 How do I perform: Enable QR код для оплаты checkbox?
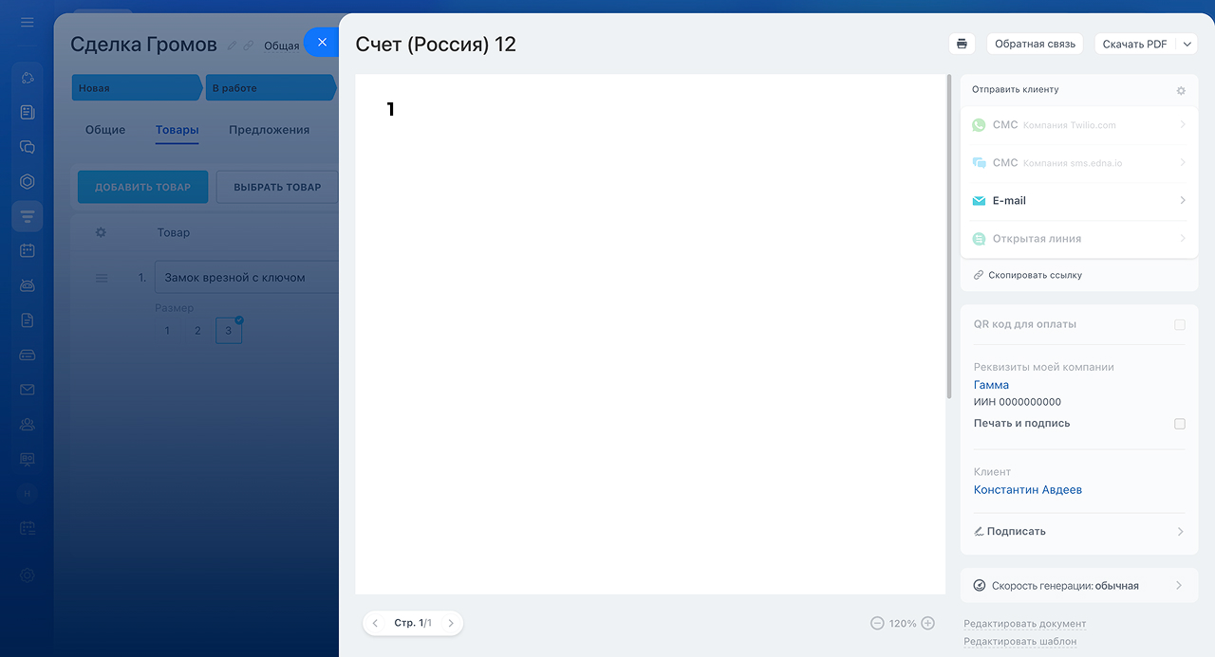click(x=1180, y=324)
